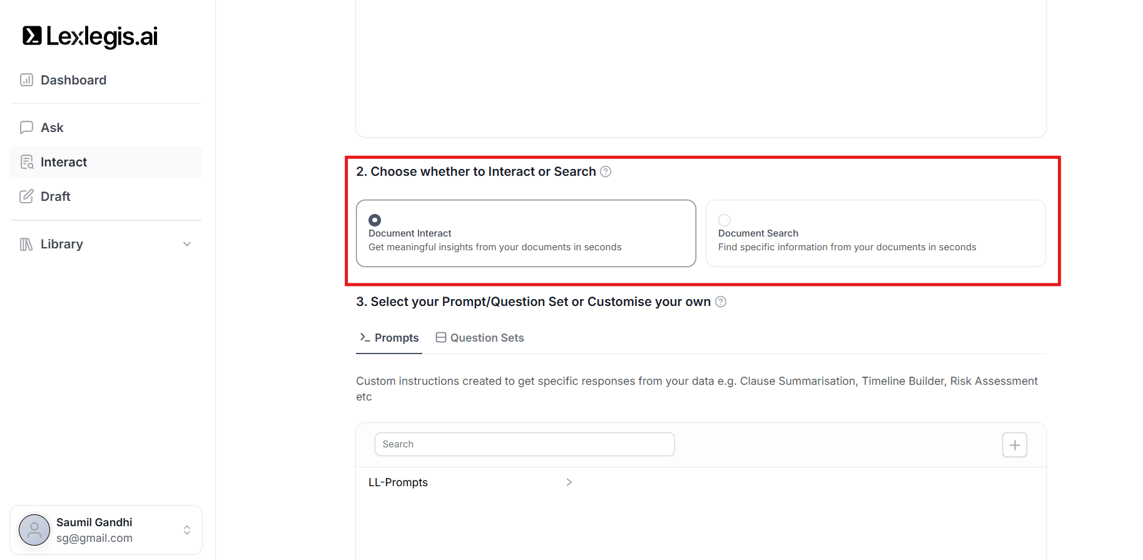Image resolution: width=1143 pixels, height=560 pixels.
Task: Go to the Interact page
Action: point(64,162)
